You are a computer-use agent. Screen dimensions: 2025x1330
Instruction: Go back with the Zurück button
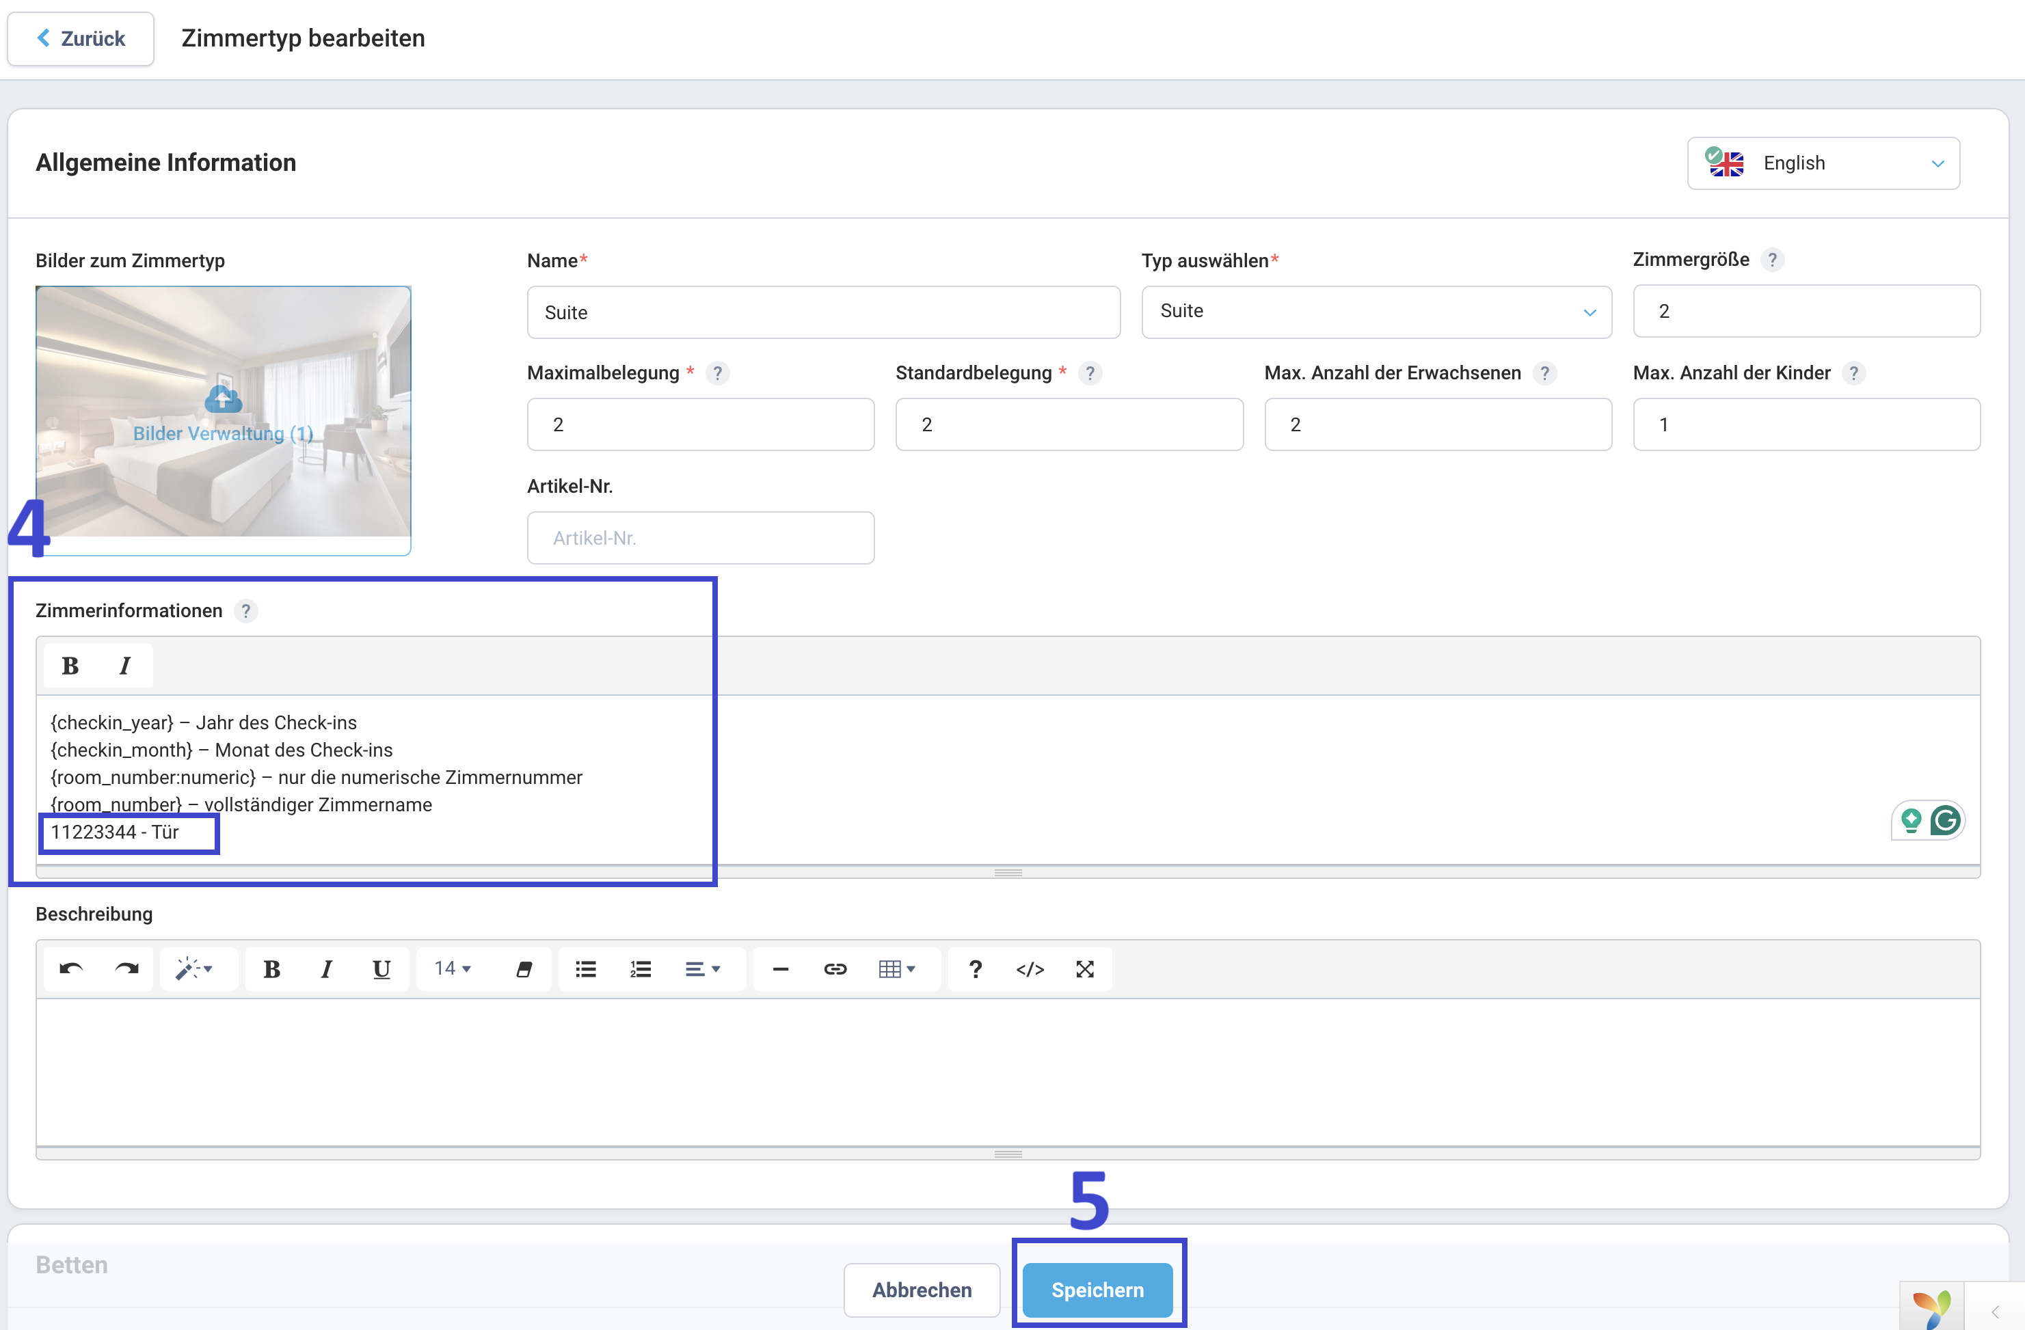click(x=81, y=38)
